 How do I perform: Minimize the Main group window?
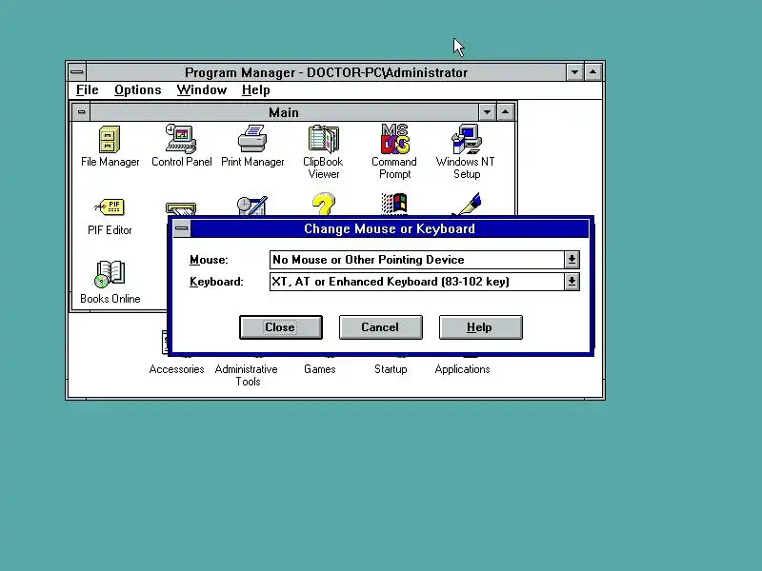click(487, 112)
